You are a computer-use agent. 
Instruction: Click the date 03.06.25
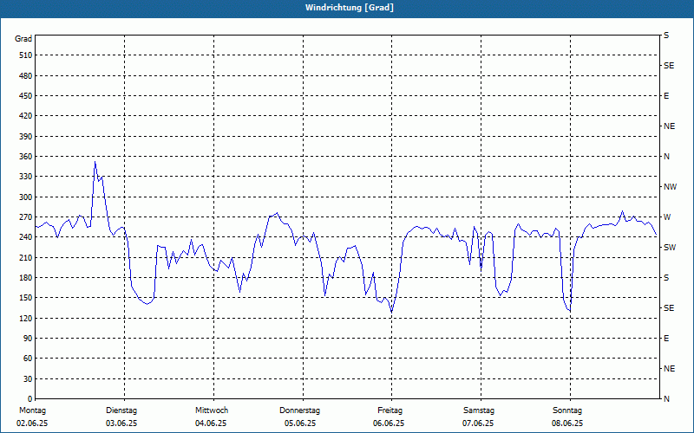[x=121, y=423]
